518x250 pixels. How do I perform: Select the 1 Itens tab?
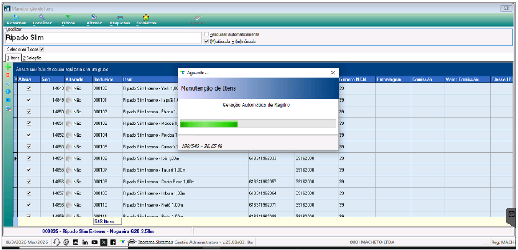tap(13, 58)
